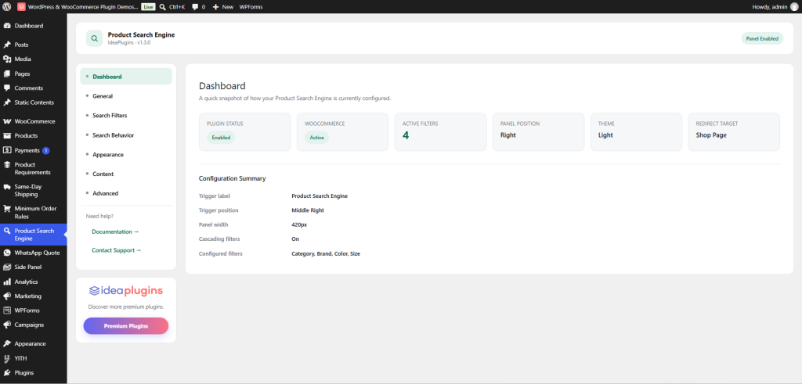This screenshot has height=384, width=802.
Task: Click the Theme Light value
Action: [605, 135]
